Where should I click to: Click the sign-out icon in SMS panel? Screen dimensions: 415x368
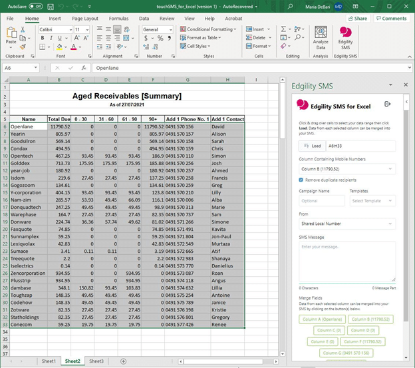(x=388, y=104)
